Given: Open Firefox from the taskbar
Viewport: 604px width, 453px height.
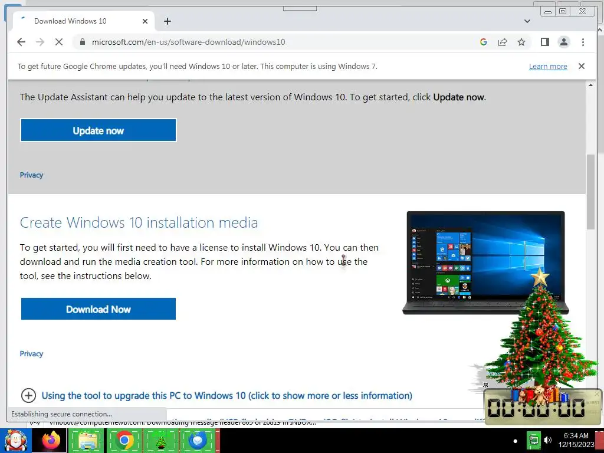Looking at the screenshot, I should (51, 441).
